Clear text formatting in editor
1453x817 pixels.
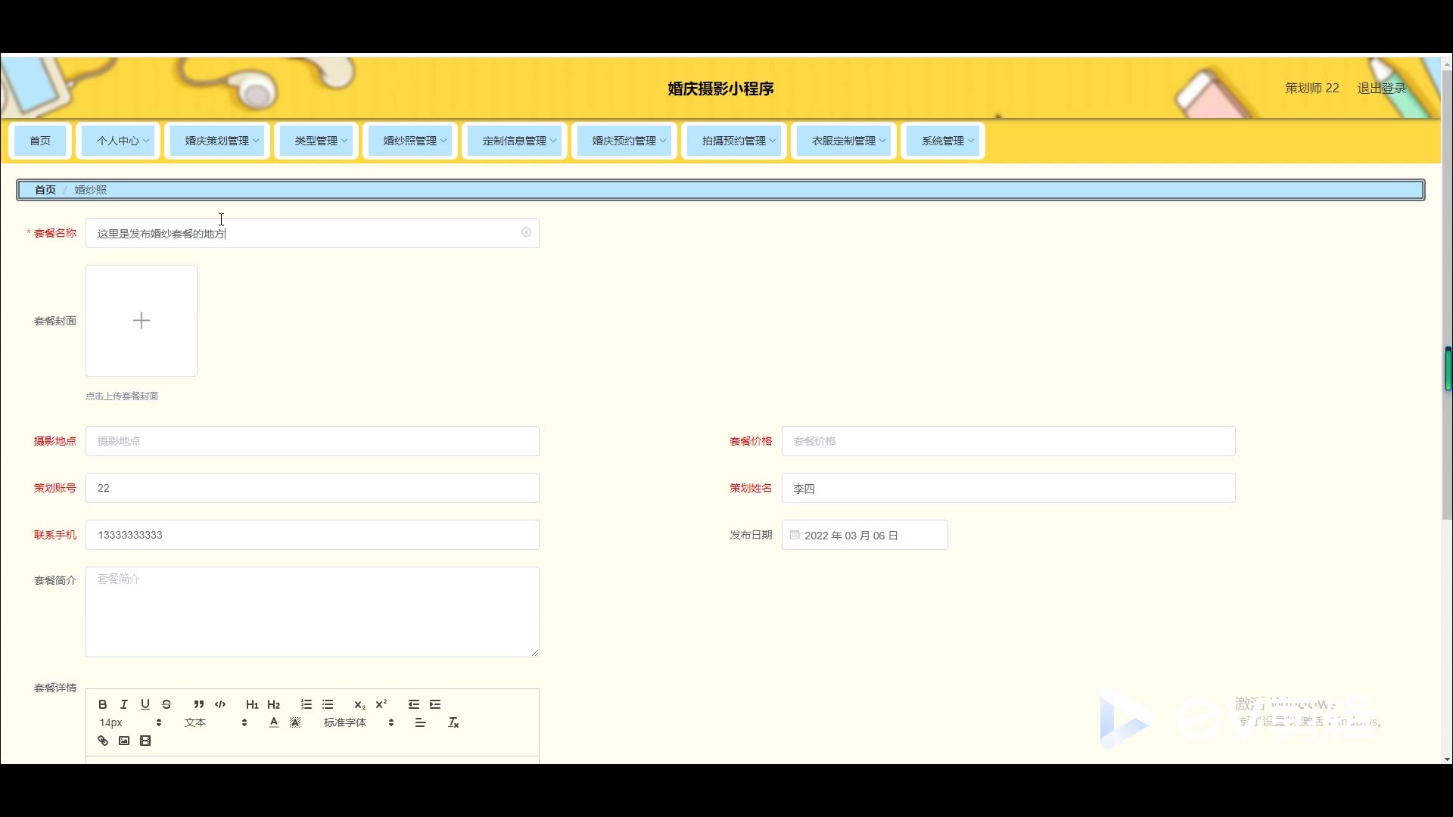[453, 722]
